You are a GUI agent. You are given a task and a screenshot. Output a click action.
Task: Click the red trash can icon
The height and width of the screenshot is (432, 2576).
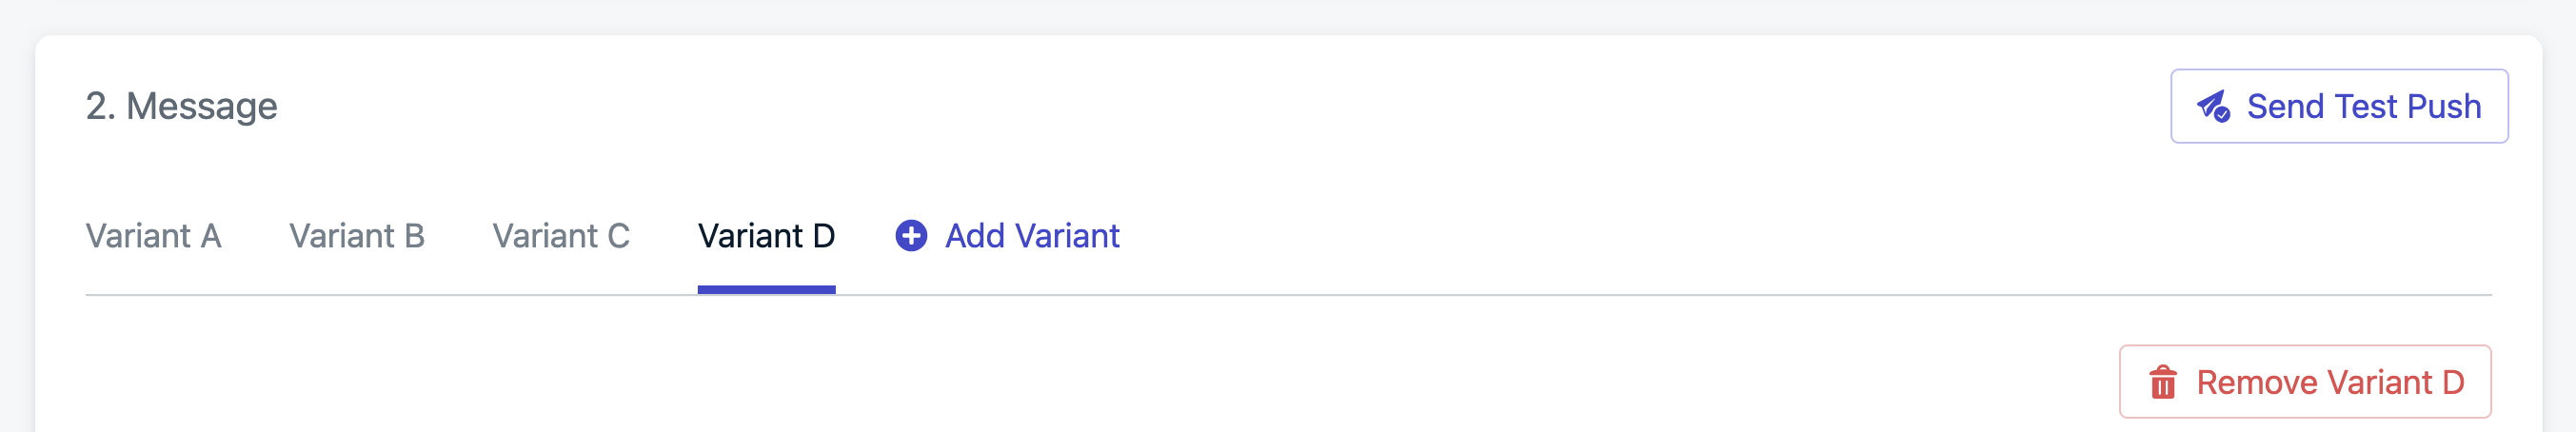[x=2162, y=382]
